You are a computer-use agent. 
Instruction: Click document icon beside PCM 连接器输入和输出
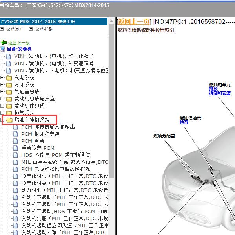tap(16, 127)
